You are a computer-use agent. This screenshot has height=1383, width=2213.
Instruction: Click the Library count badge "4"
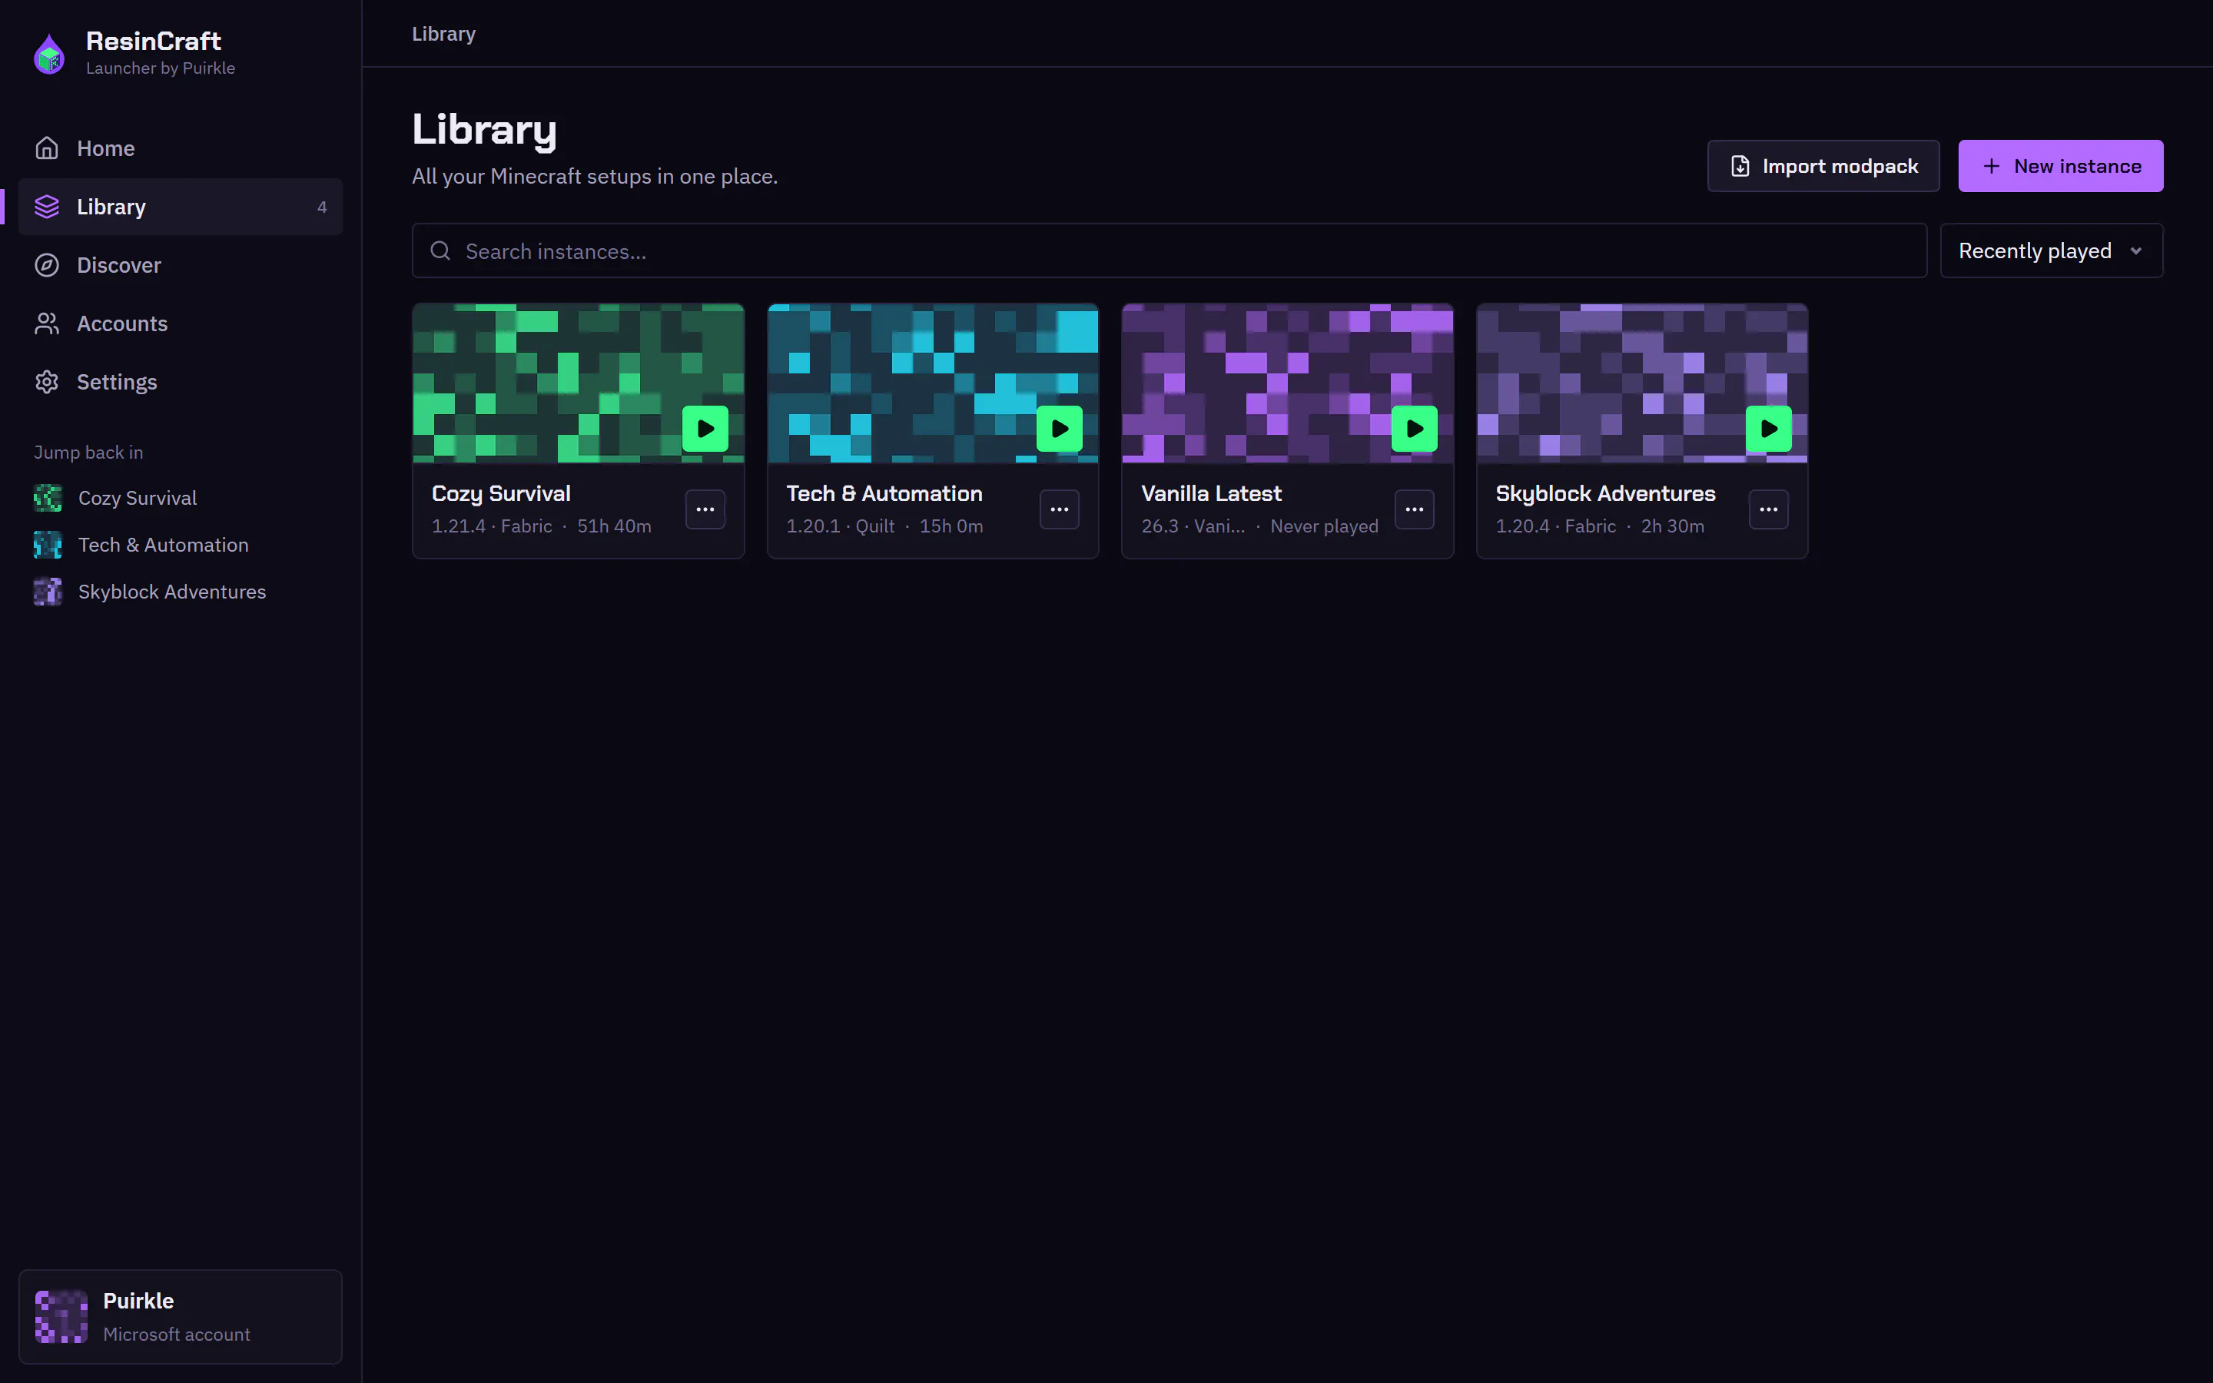(x=322, y=207)
